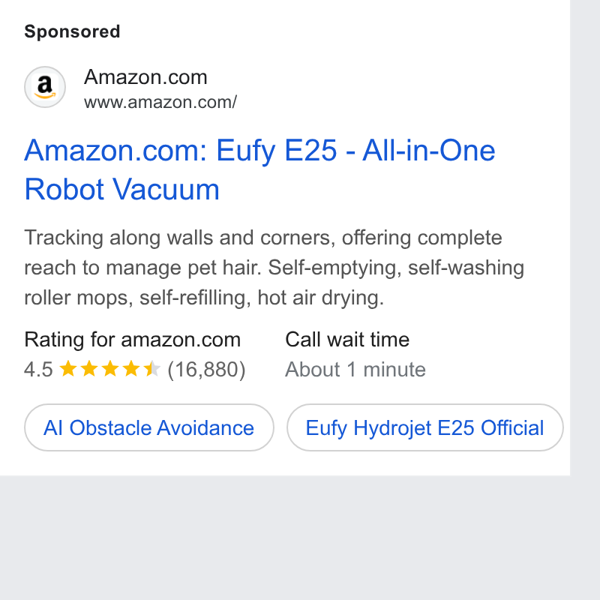Click the About 1 minute text

click(x=355, y=370)
